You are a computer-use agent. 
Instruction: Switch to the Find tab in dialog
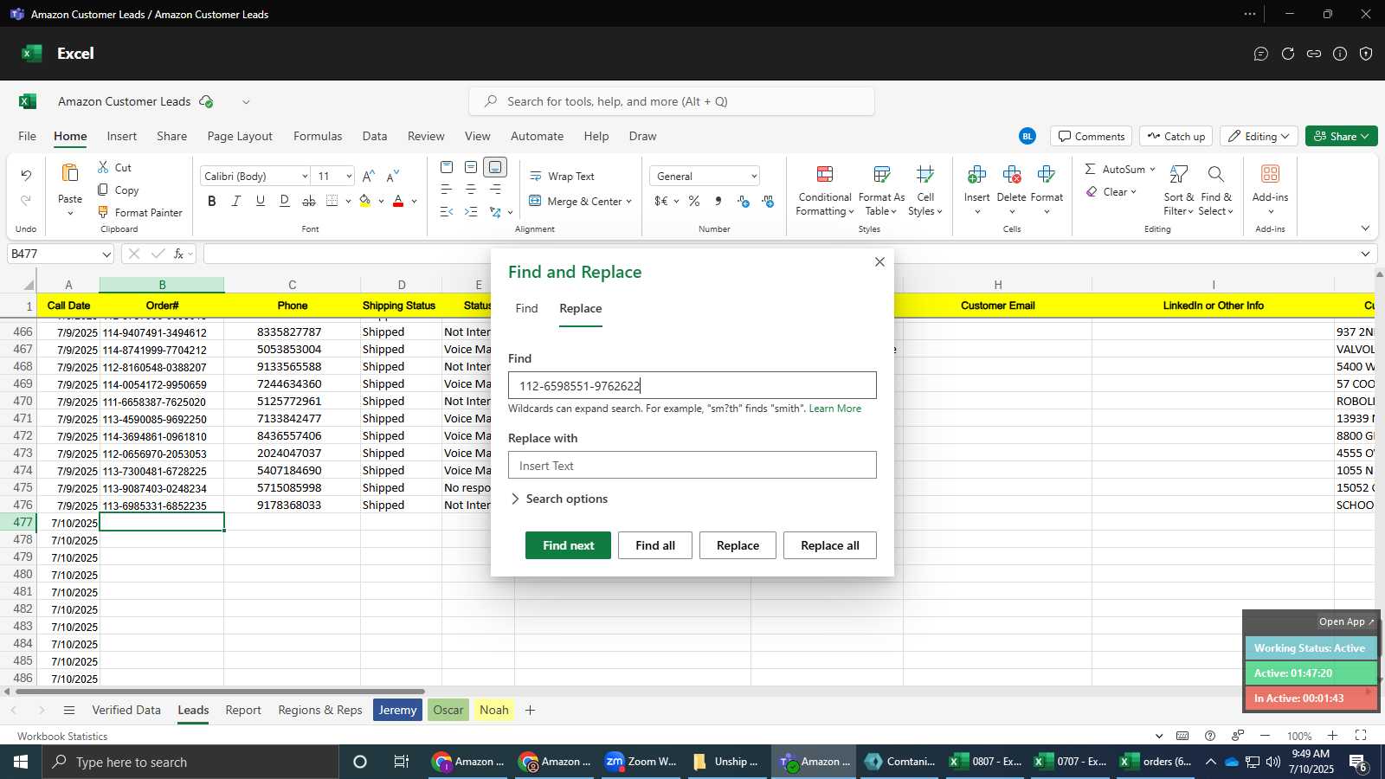[526, 308]
